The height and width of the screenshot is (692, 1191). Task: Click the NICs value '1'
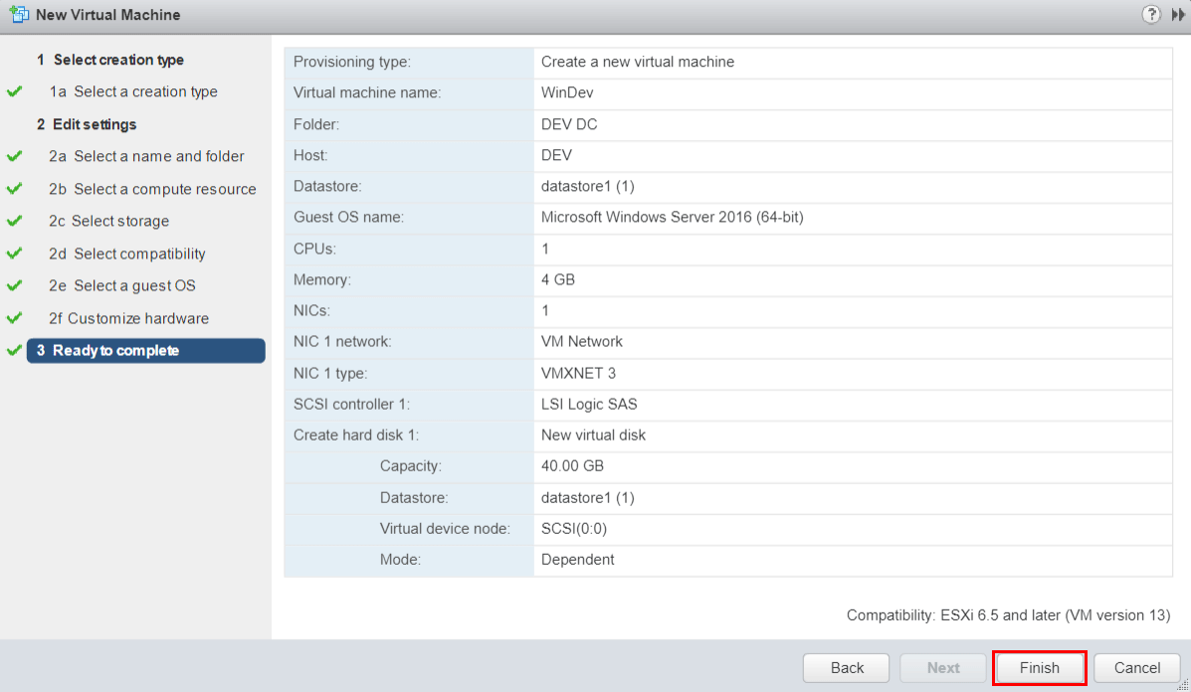tap(544, 311)
